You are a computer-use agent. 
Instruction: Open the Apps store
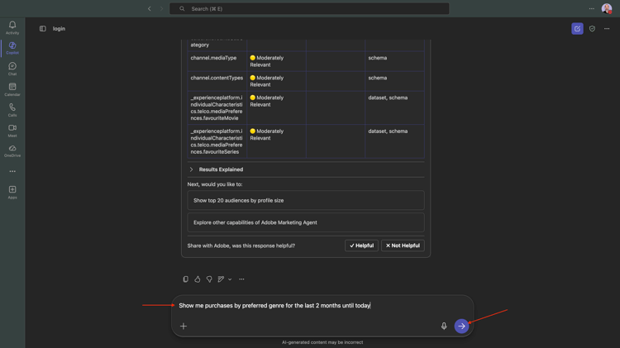(12, 193)
